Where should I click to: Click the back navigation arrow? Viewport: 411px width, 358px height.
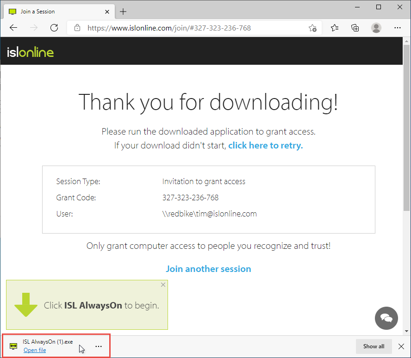point(13,28)
